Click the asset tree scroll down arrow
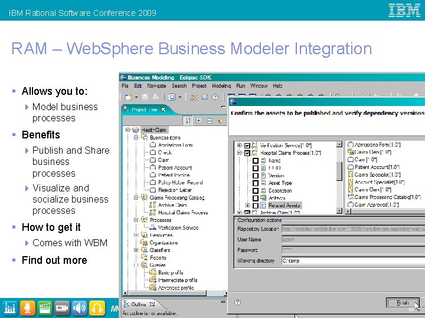This screenshot has width=425, height=318. (x=339, y=210)
